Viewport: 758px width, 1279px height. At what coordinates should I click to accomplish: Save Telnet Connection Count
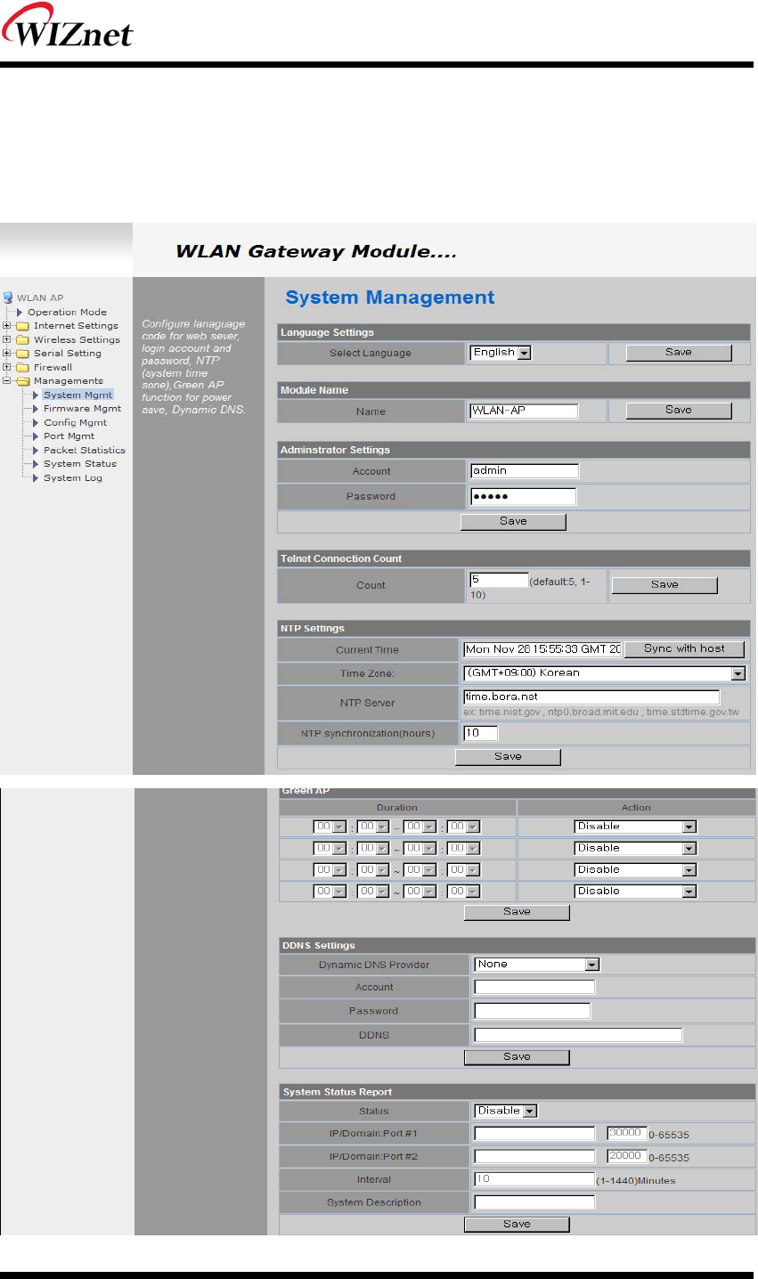coord(664,585)
